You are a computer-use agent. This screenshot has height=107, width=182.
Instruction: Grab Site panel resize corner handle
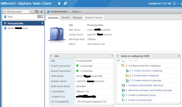click(113, 105)
